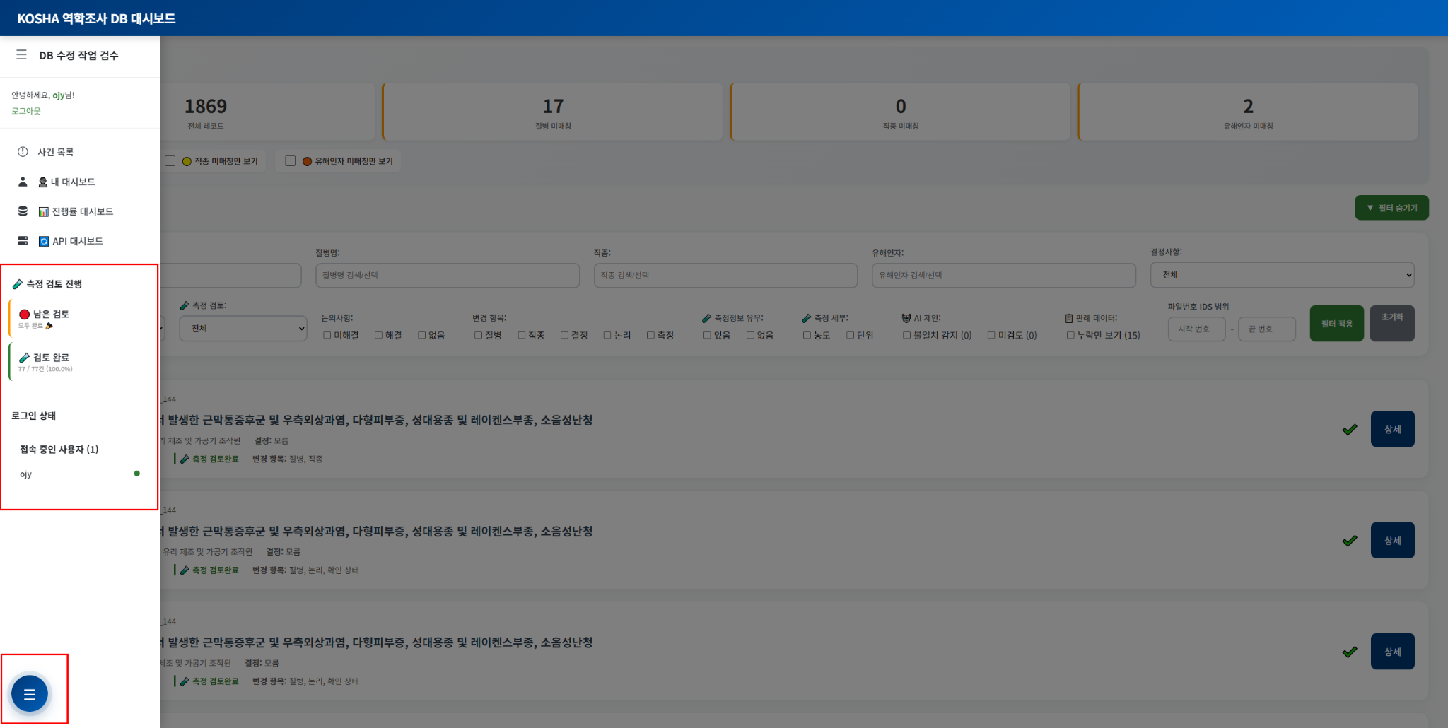Click 상세 in the third record
The height and width of the screenshot is (728, 1448).
click(1392, 652)
